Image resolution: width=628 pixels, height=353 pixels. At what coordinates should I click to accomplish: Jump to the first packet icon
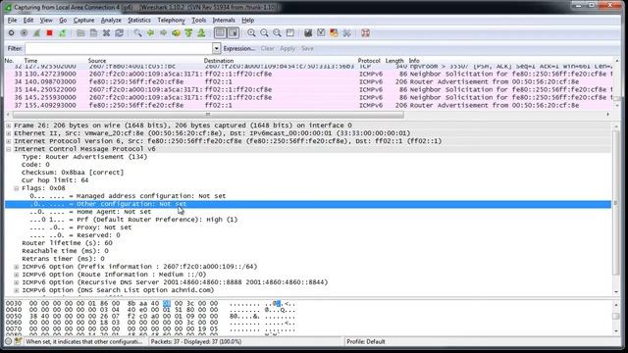coord(188,33)
